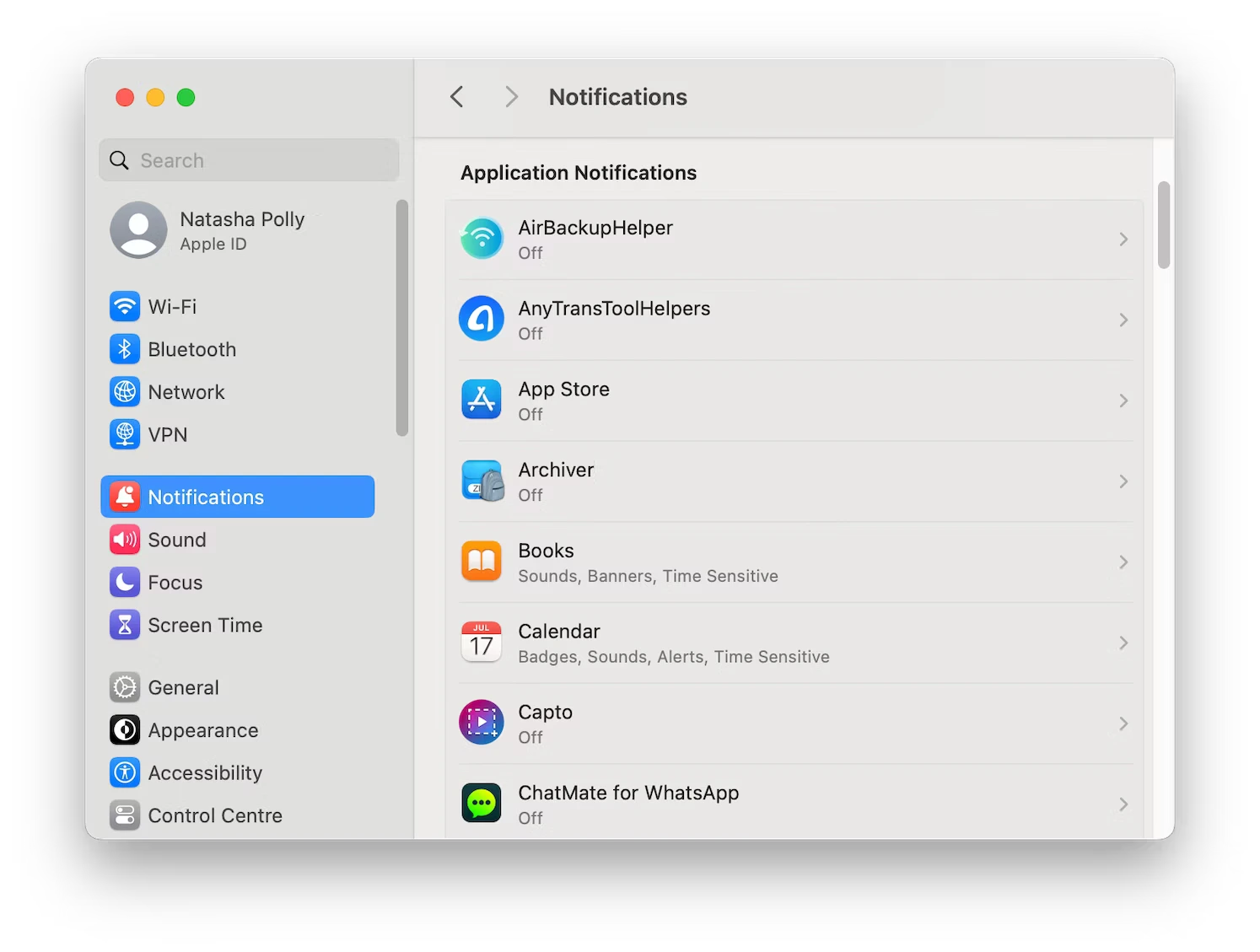Expand the Books row chevron
The height and width of the screenshot is (952, 1260).
click(1123, 562)
